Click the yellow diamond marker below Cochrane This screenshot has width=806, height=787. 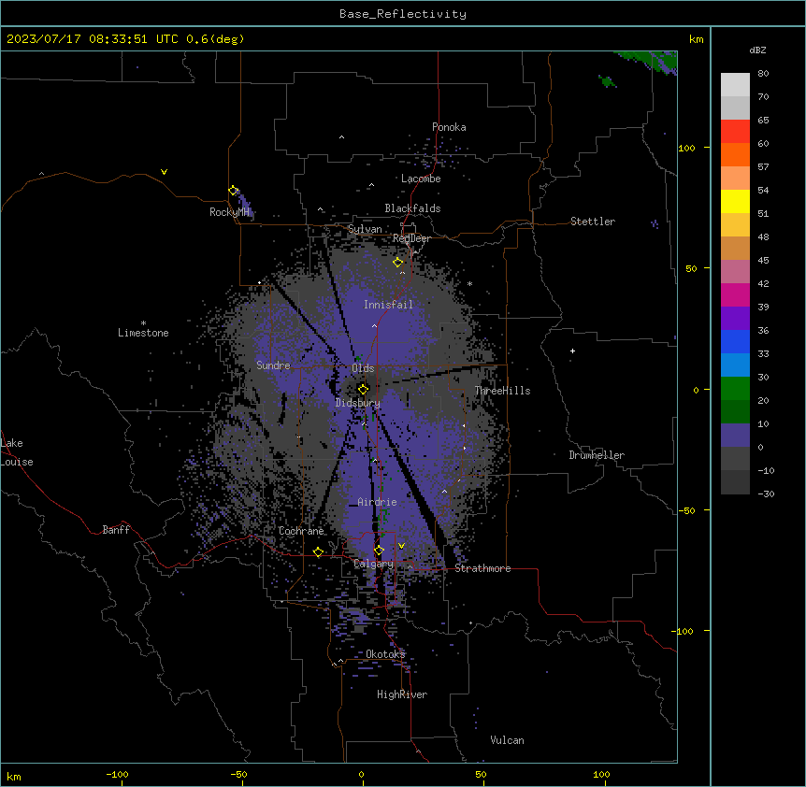coord(318,552)
